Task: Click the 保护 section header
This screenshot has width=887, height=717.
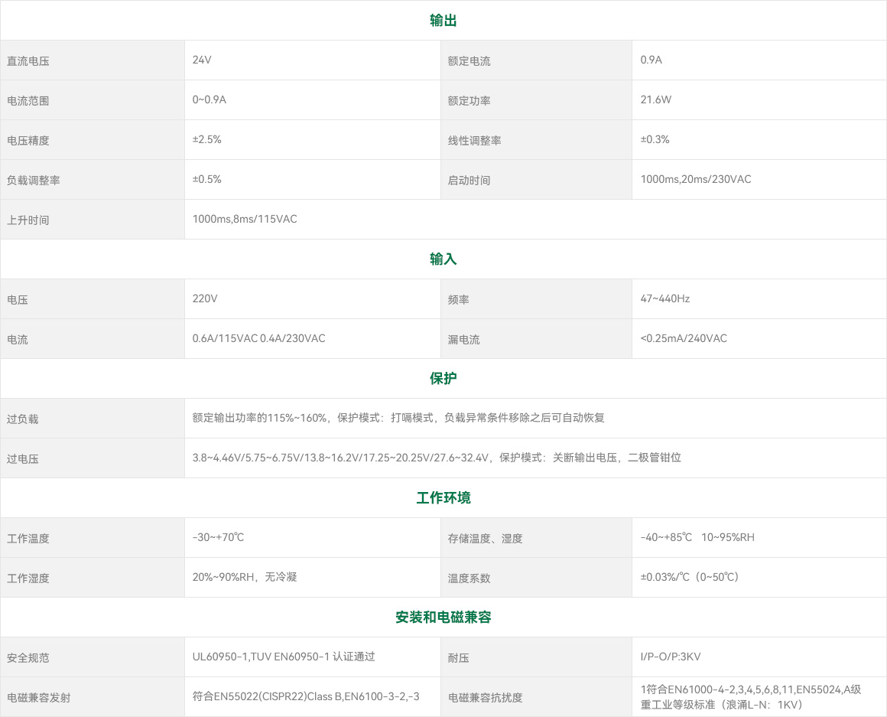Action: pos(443,379)
